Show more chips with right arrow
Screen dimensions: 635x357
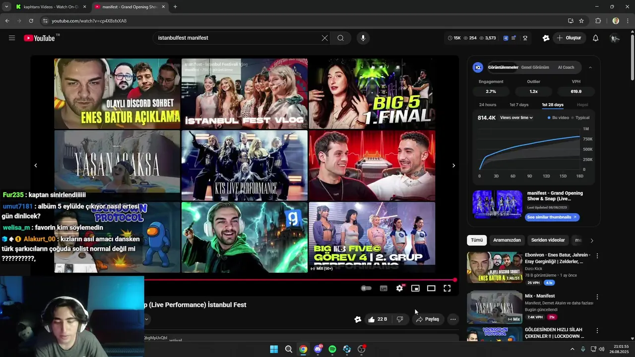click(x=591, y=240)
